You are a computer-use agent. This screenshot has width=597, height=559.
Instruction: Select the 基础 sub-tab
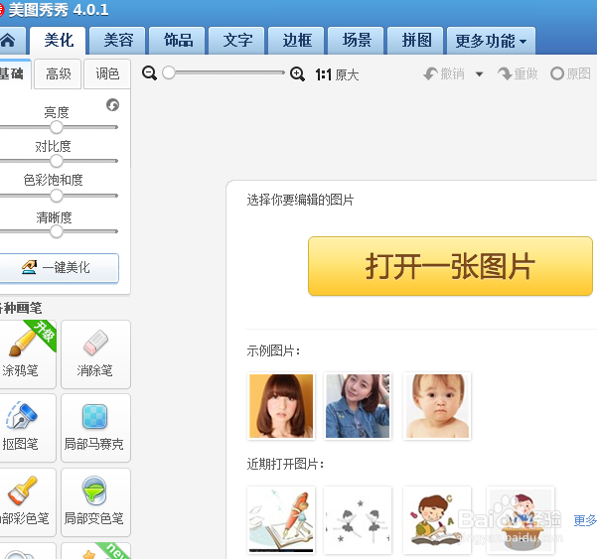pos(15,73)
